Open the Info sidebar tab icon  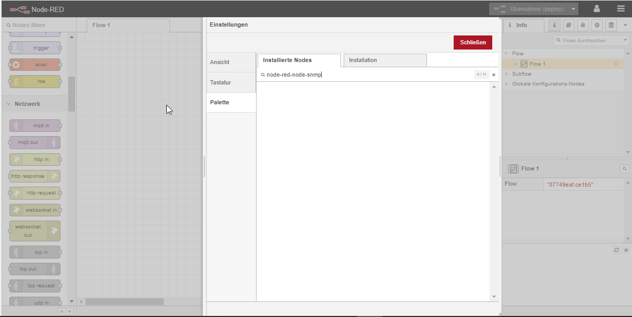(554, 25)
